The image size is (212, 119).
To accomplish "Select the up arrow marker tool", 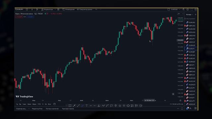I will [x=120, y=106].
